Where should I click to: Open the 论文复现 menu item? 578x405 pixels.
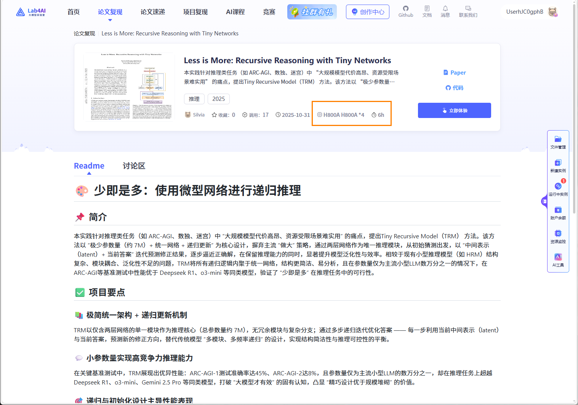point(110,12)
